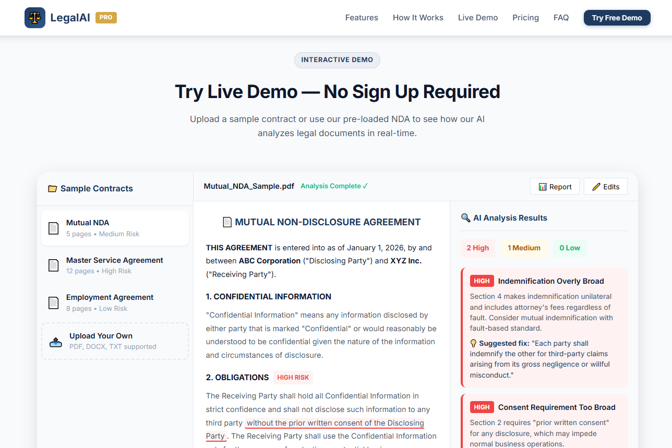Click the 'Try Live Demo — No Sign Up Required' heading
Image resolution: width=672 pixels, height=448 pixels.
pos(338,91)
